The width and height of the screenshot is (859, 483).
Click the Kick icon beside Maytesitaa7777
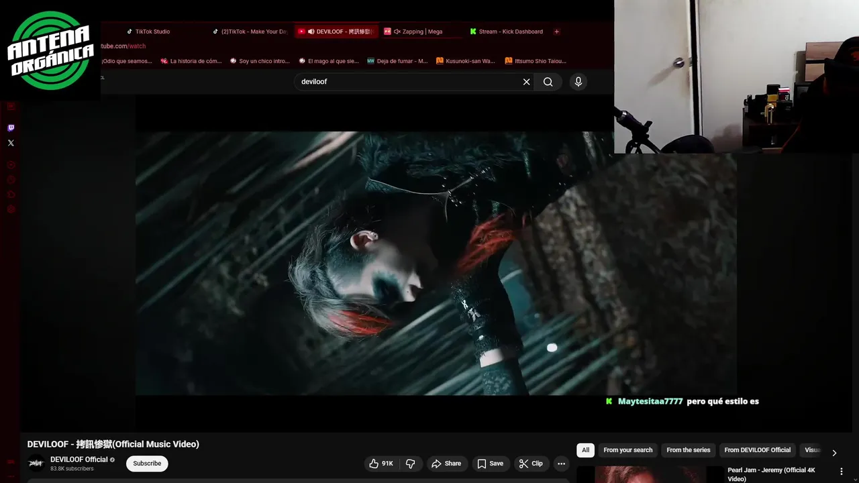tap(609, 401)
